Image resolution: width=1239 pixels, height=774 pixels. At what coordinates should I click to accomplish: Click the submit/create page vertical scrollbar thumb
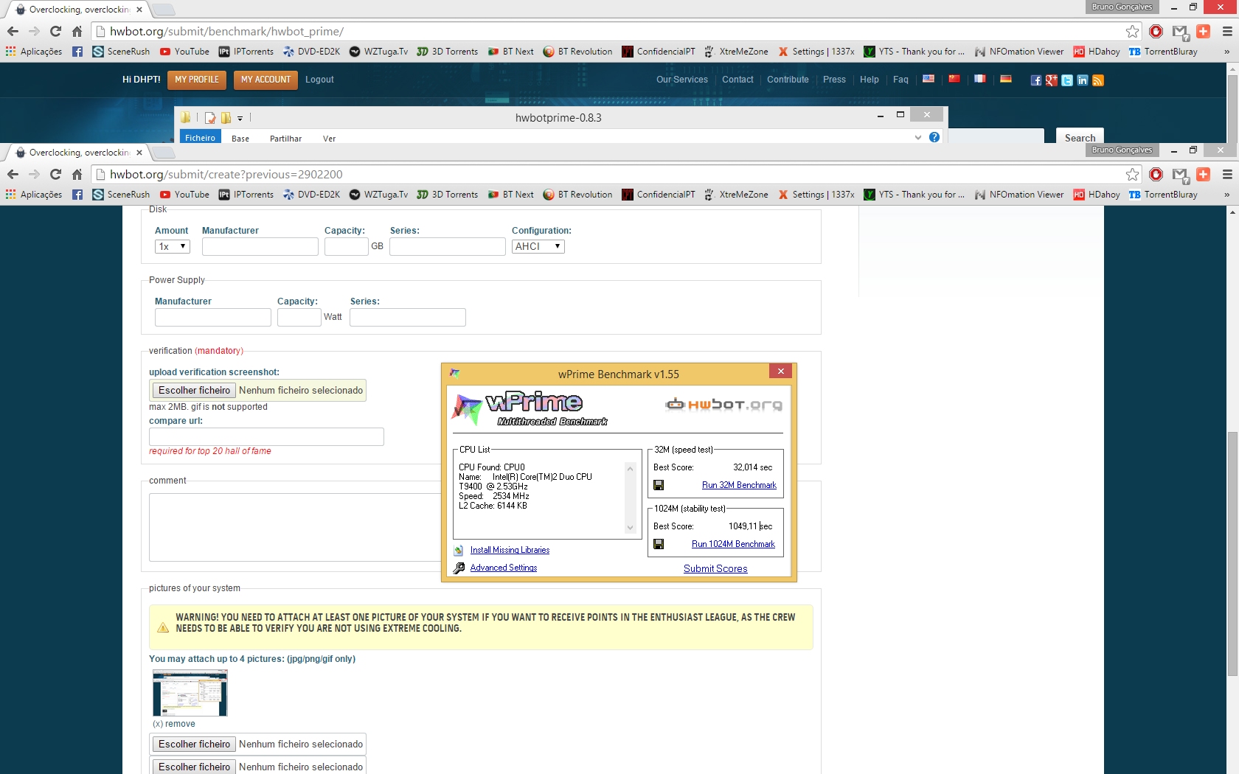point(1232,553)
